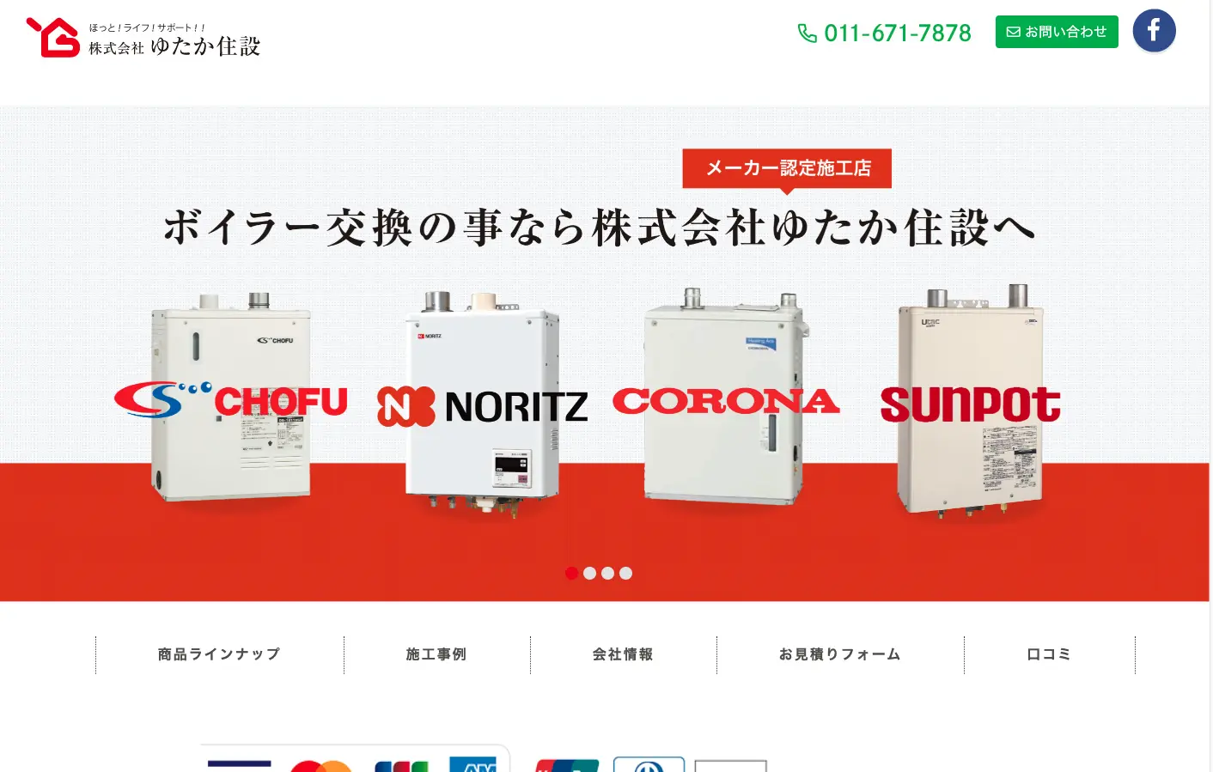Open お見積りフォーム menu item
This screenshot has width=1213, height=772.
click(840, 654)
